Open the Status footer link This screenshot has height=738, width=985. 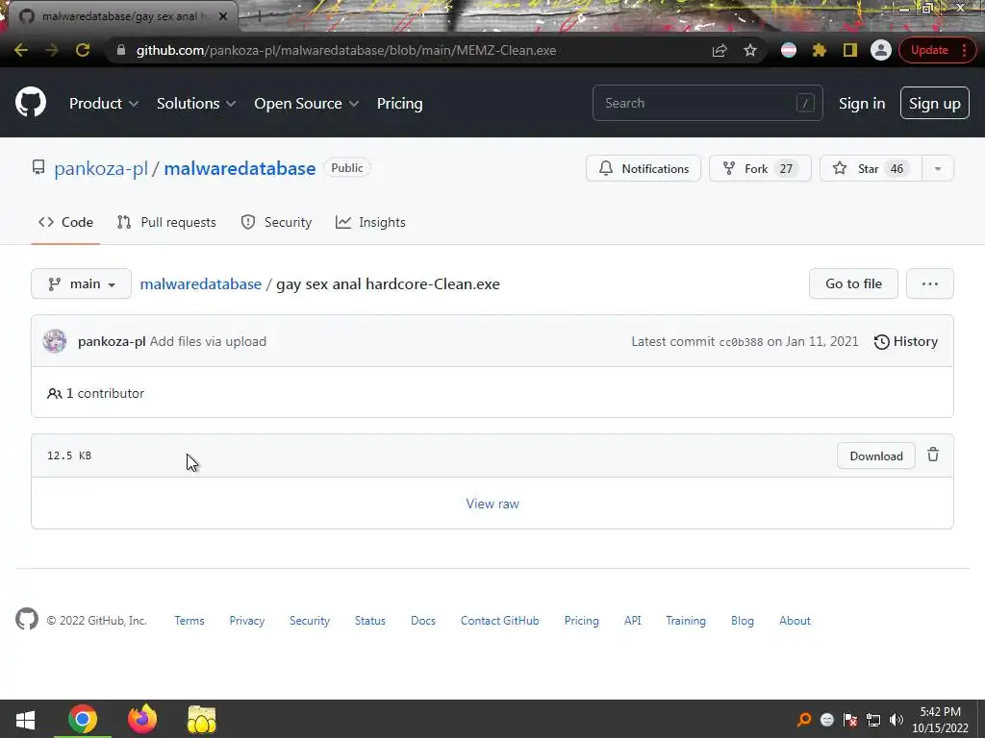(x=370, y=620)
